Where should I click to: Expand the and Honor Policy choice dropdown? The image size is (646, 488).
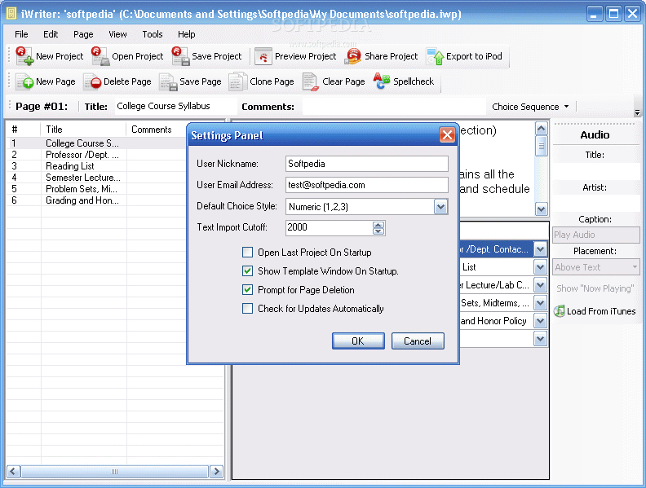[x=540, y=320]
